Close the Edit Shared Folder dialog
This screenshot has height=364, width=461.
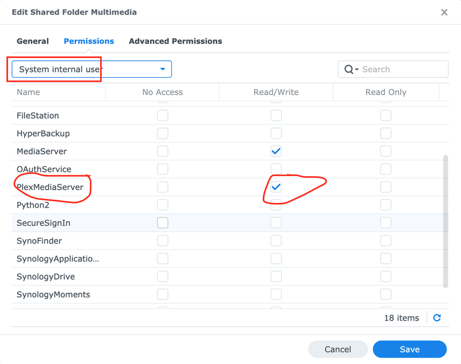444,12
